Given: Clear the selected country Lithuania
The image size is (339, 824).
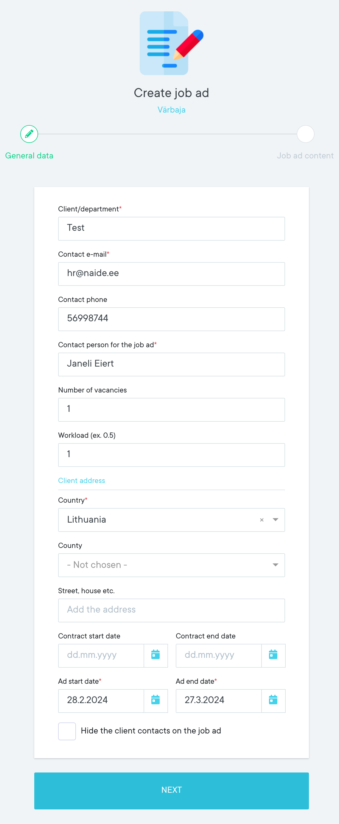Looking at the screenshot, I should coord(262,520).
